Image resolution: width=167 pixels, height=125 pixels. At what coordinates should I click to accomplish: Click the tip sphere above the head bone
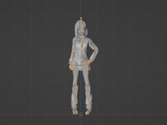(x=81, y=18)
